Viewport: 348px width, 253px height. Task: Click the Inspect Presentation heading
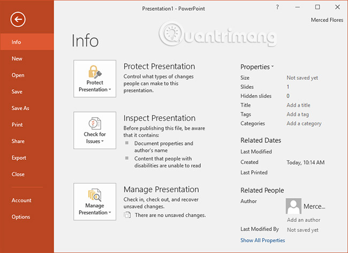pyautogui.click(x=160, y=118)
